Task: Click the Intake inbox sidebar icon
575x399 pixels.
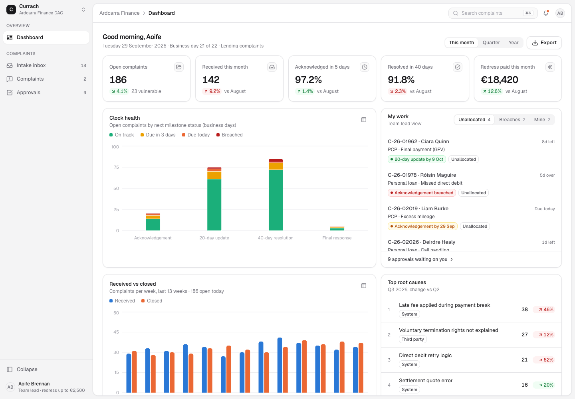Action: coord(10,65)
